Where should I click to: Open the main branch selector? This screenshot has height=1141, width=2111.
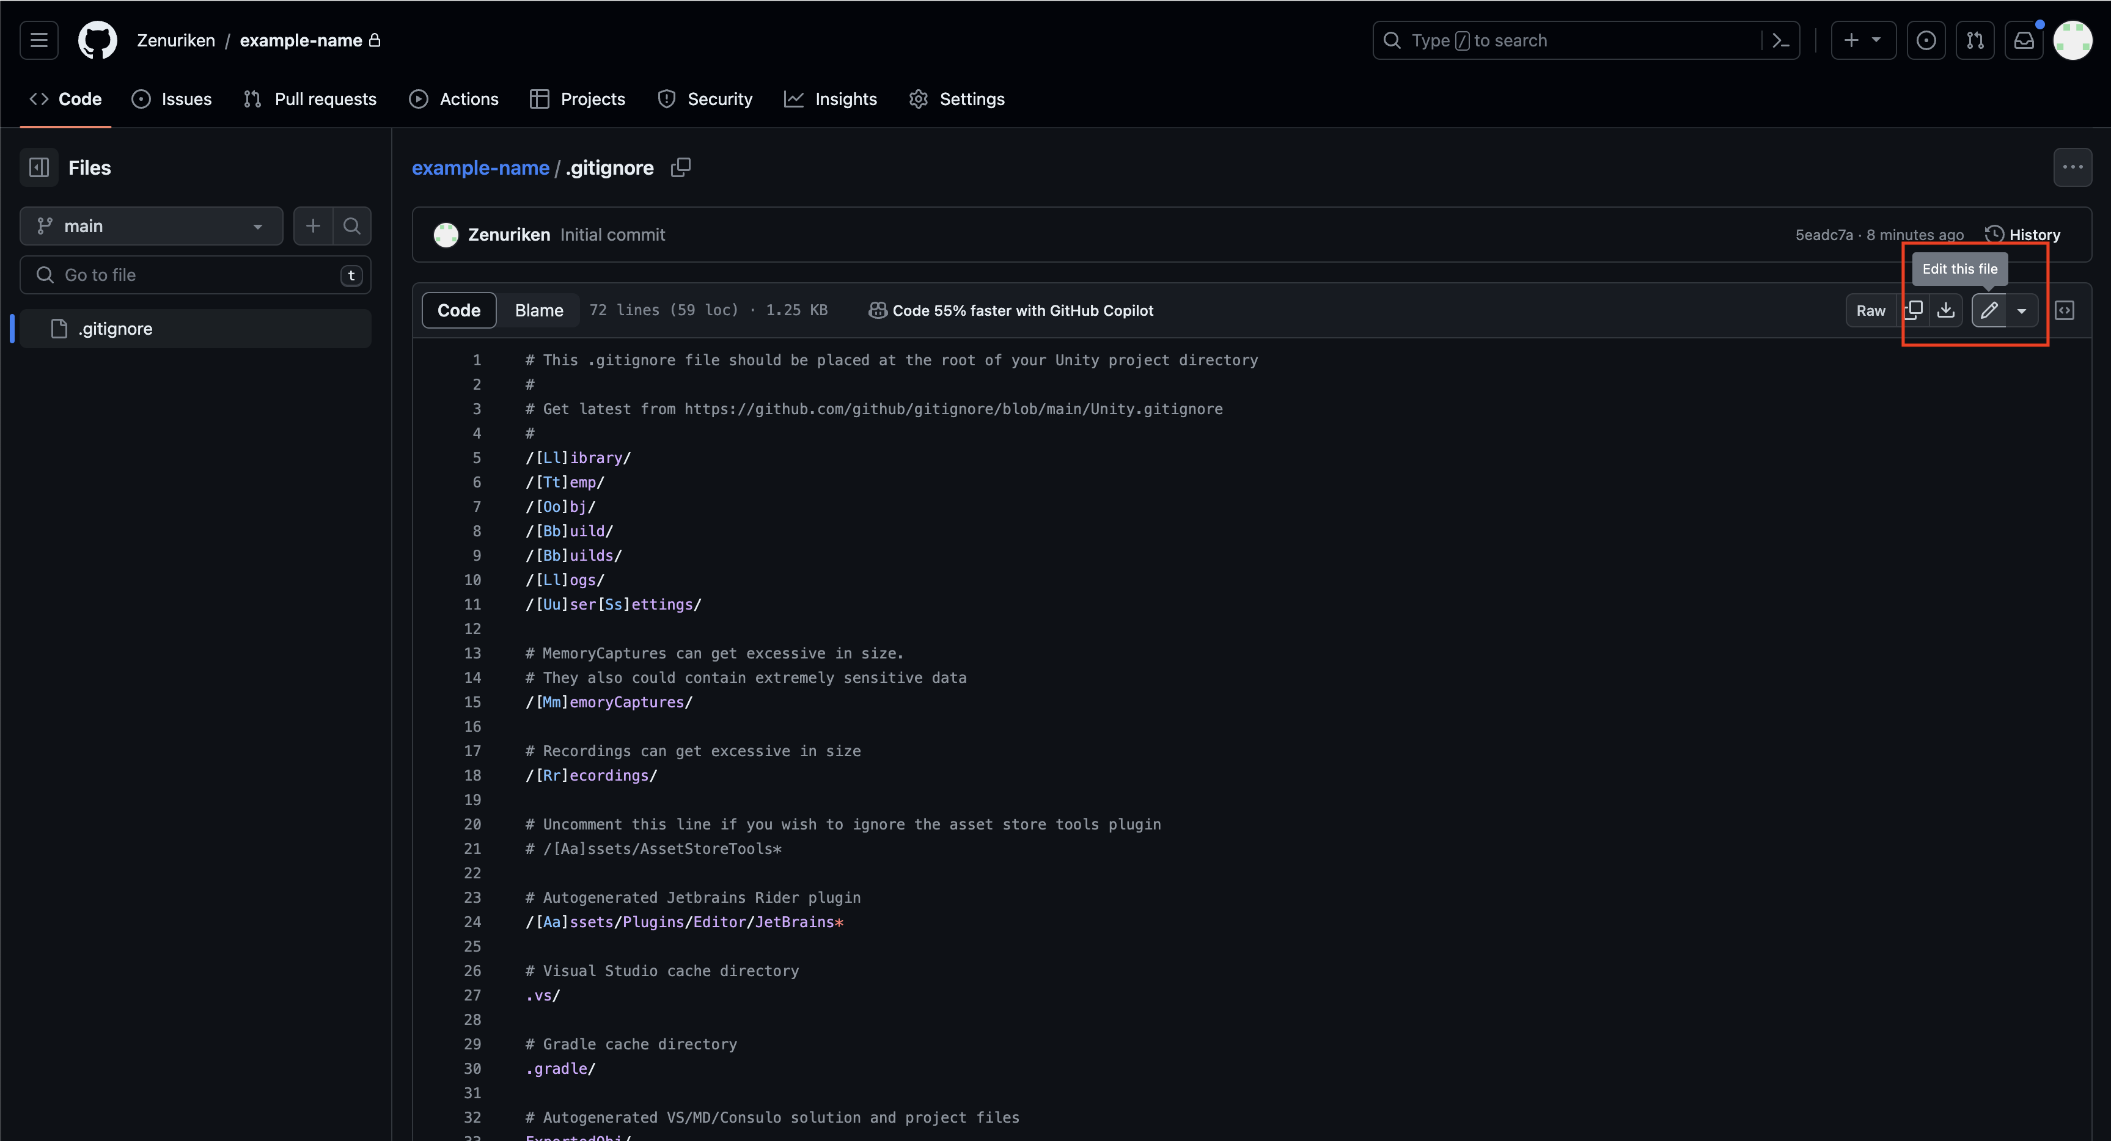(151, 226)
